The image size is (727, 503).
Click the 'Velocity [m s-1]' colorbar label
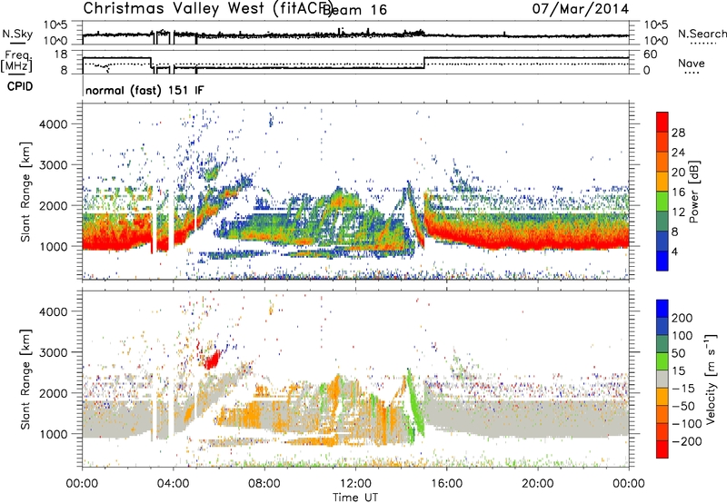[710, 379]
